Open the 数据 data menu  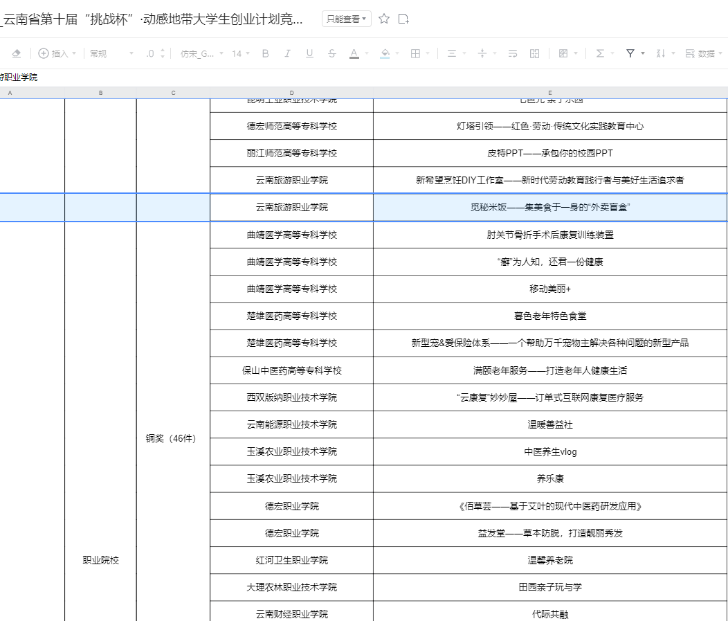click(702, 53)
